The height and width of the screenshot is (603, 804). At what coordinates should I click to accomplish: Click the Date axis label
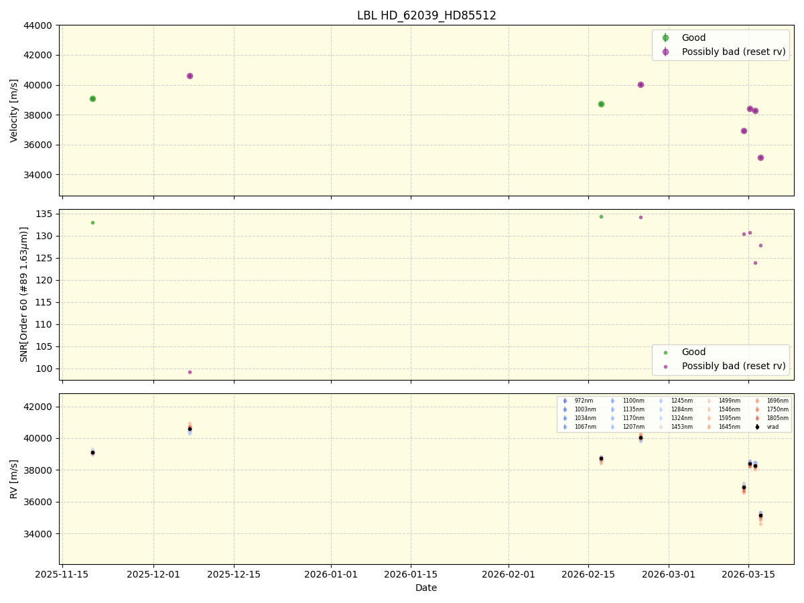pos(427,588)
